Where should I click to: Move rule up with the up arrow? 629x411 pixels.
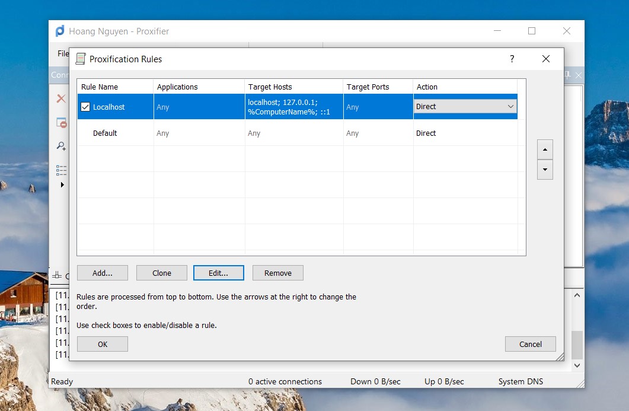pyautogui.click(x=544, y=149)
